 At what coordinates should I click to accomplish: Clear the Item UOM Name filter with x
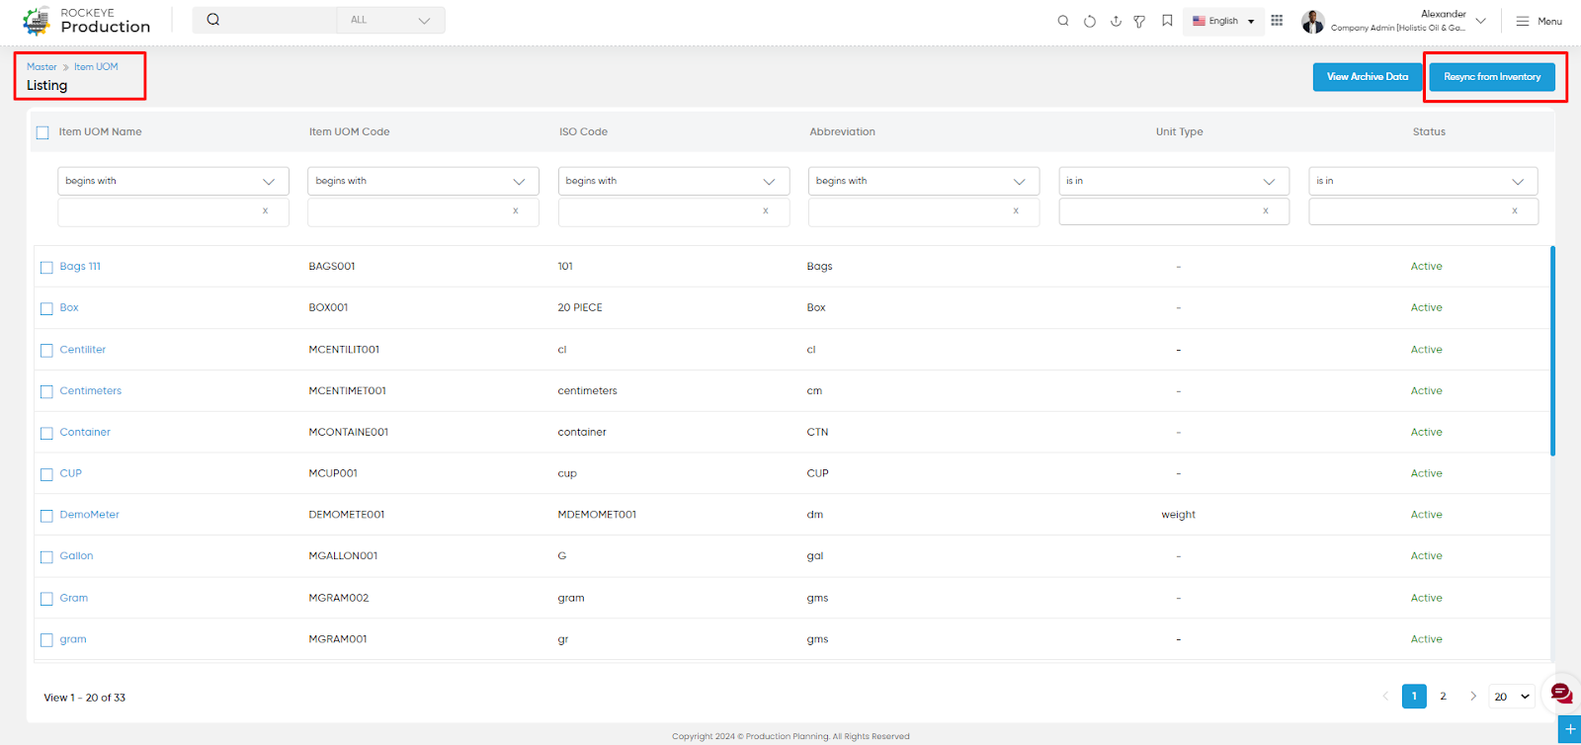tap(265, 210)
